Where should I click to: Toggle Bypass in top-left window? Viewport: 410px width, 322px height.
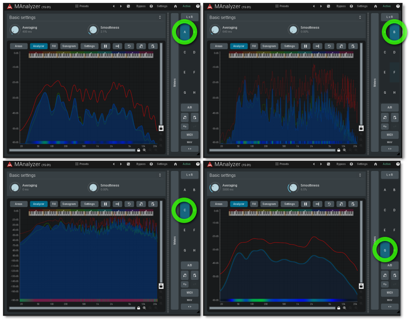141,6
